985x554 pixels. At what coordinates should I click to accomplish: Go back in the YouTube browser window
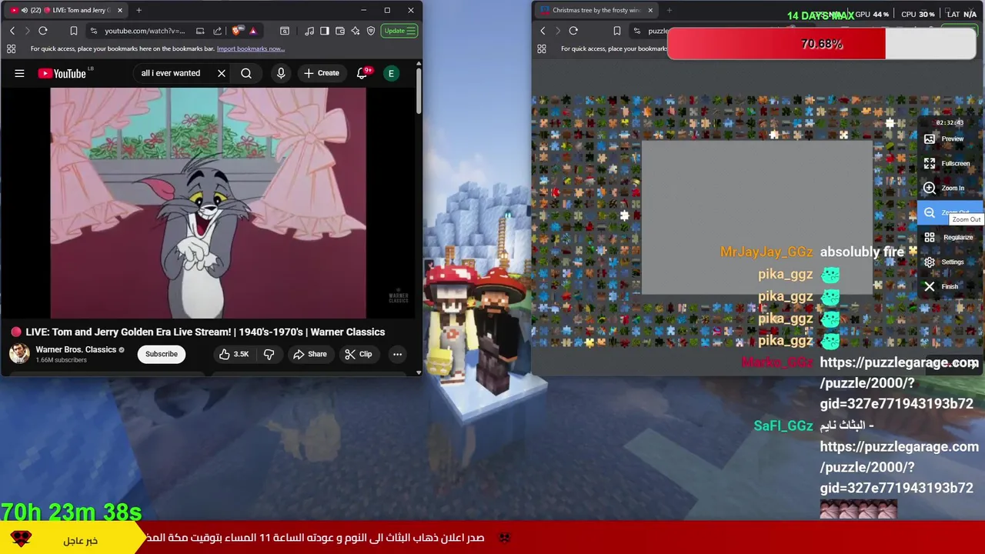[12, 31]
